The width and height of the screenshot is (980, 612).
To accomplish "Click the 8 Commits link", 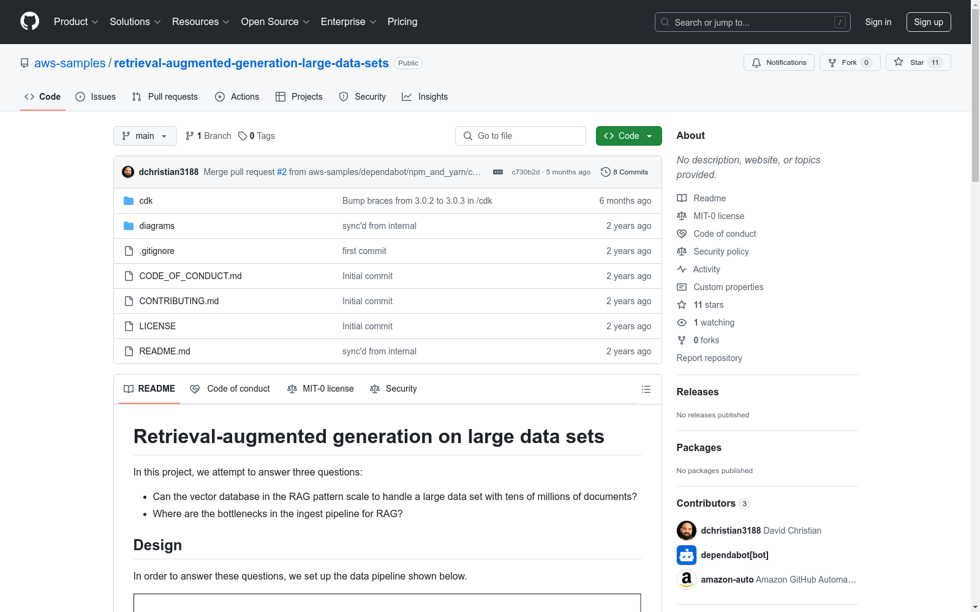I will (x=625, y=172).
